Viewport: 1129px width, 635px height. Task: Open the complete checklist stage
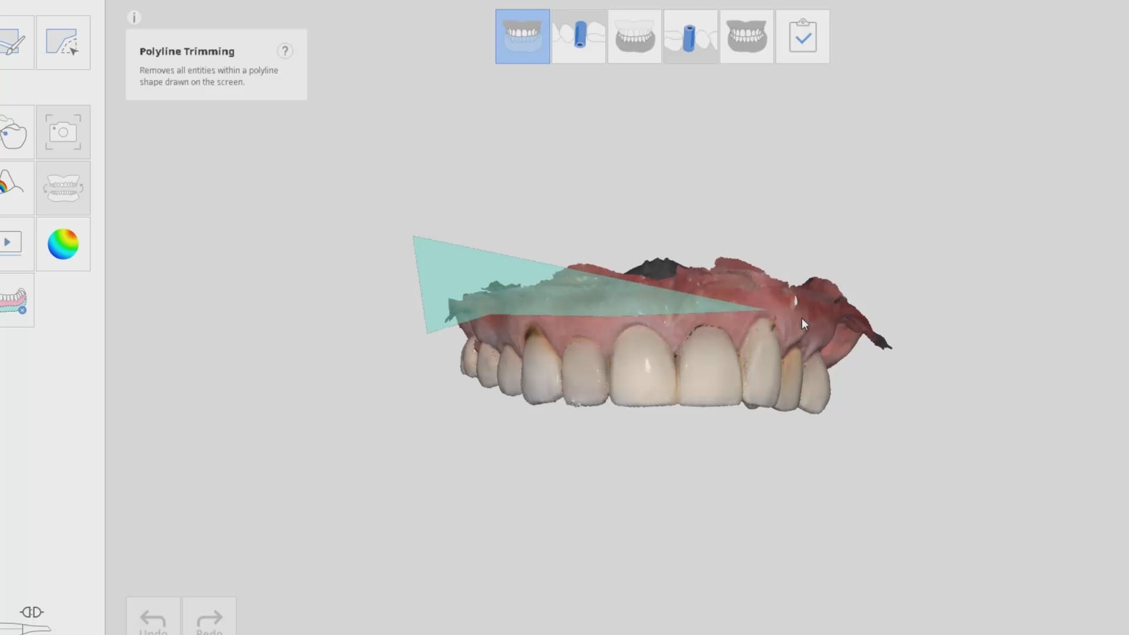803,36
